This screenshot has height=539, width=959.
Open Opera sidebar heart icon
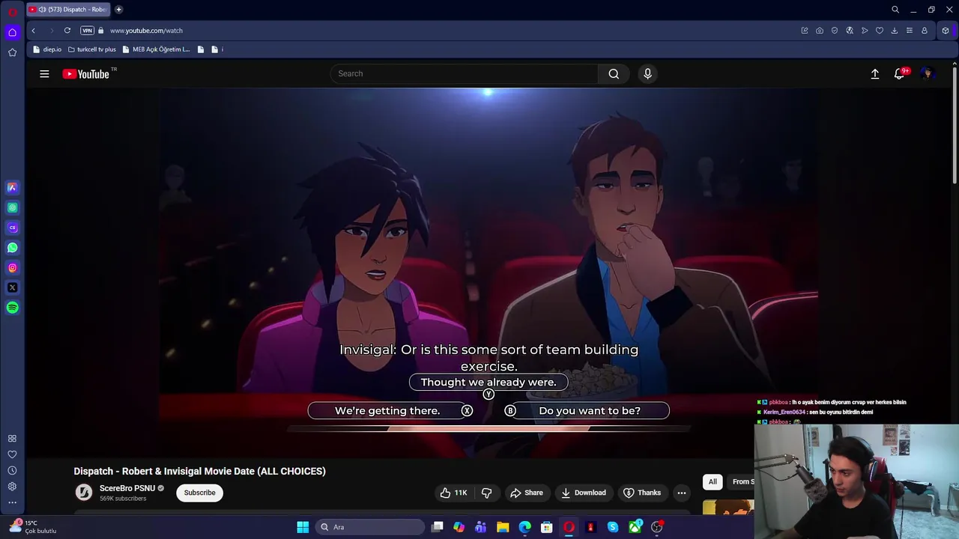click(12, 454)
